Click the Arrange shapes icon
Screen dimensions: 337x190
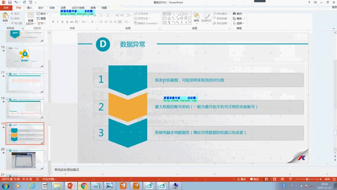point(196,17)
